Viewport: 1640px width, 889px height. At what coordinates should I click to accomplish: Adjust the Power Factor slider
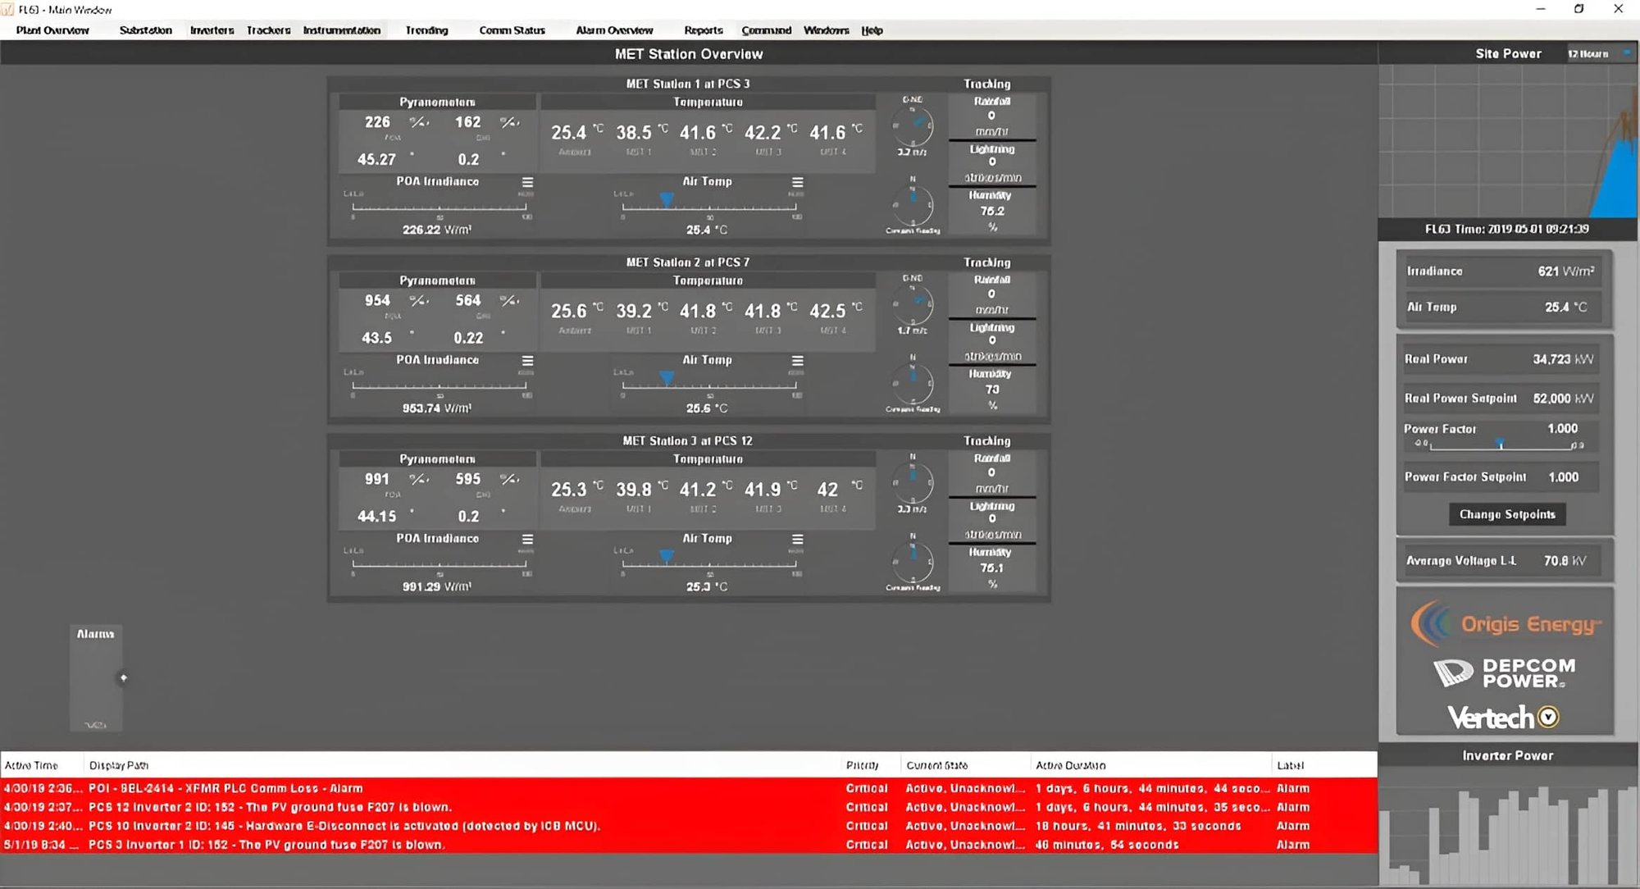[1501, 443]
